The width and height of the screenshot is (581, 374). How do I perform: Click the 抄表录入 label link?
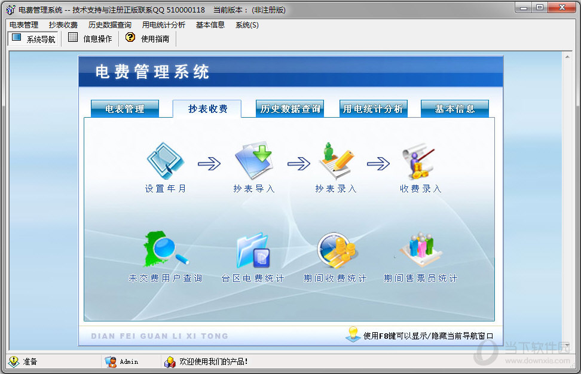click(336, 189)
